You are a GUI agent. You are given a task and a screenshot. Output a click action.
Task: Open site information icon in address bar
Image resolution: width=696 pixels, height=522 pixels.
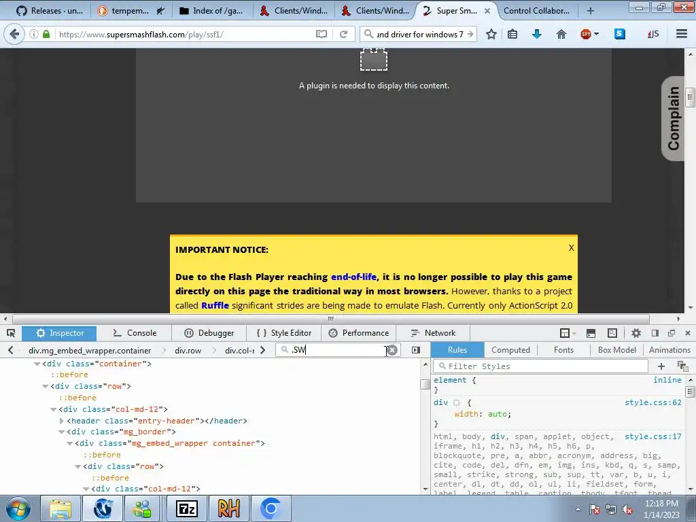[x=34, y=34]
